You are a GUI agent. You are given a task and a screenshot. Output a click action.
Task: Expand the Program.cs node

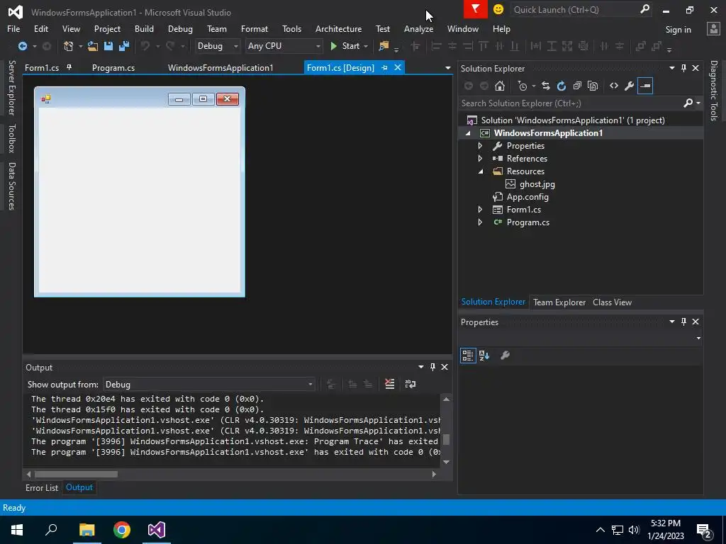tap(480, 222)
